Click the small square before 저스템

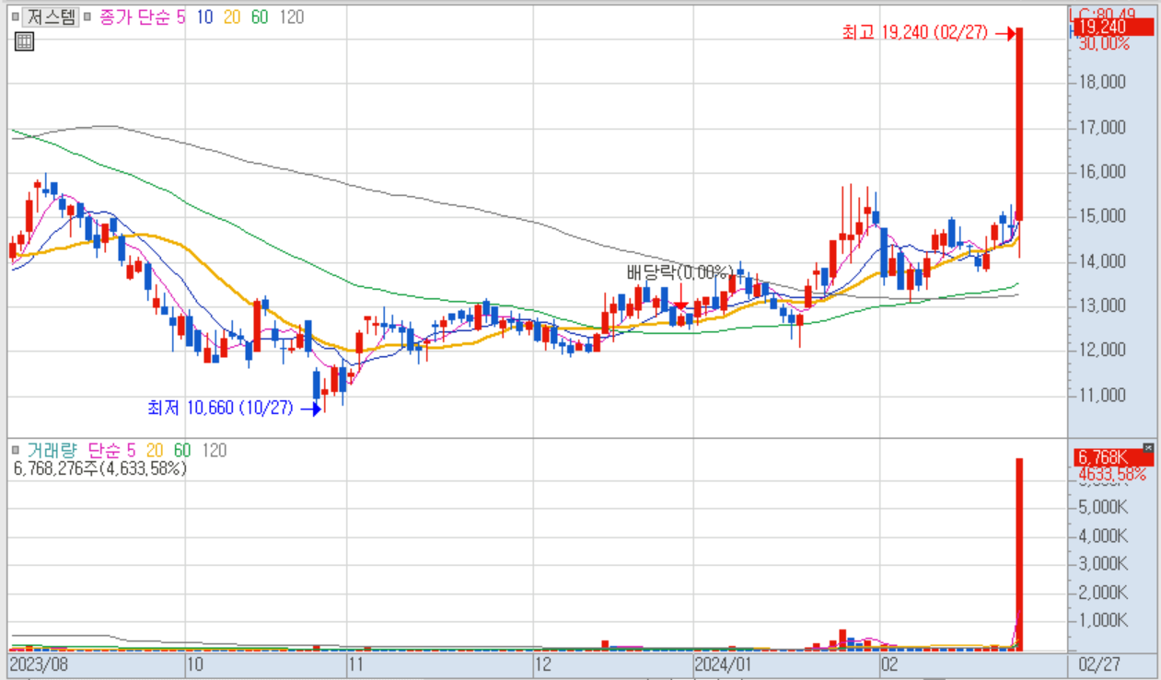point(15,17)
